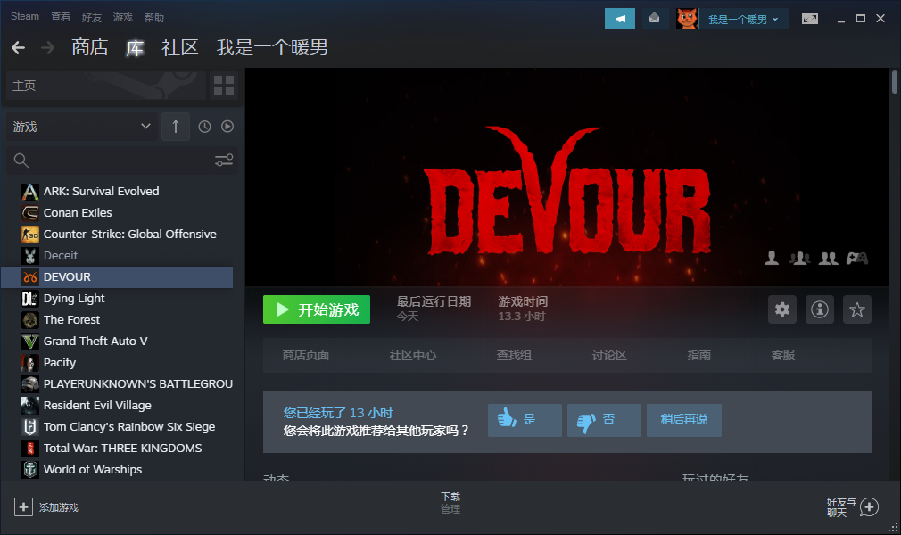Click the single-player feature icon
This screenshot has height=535, width=901.
point(772,258)
